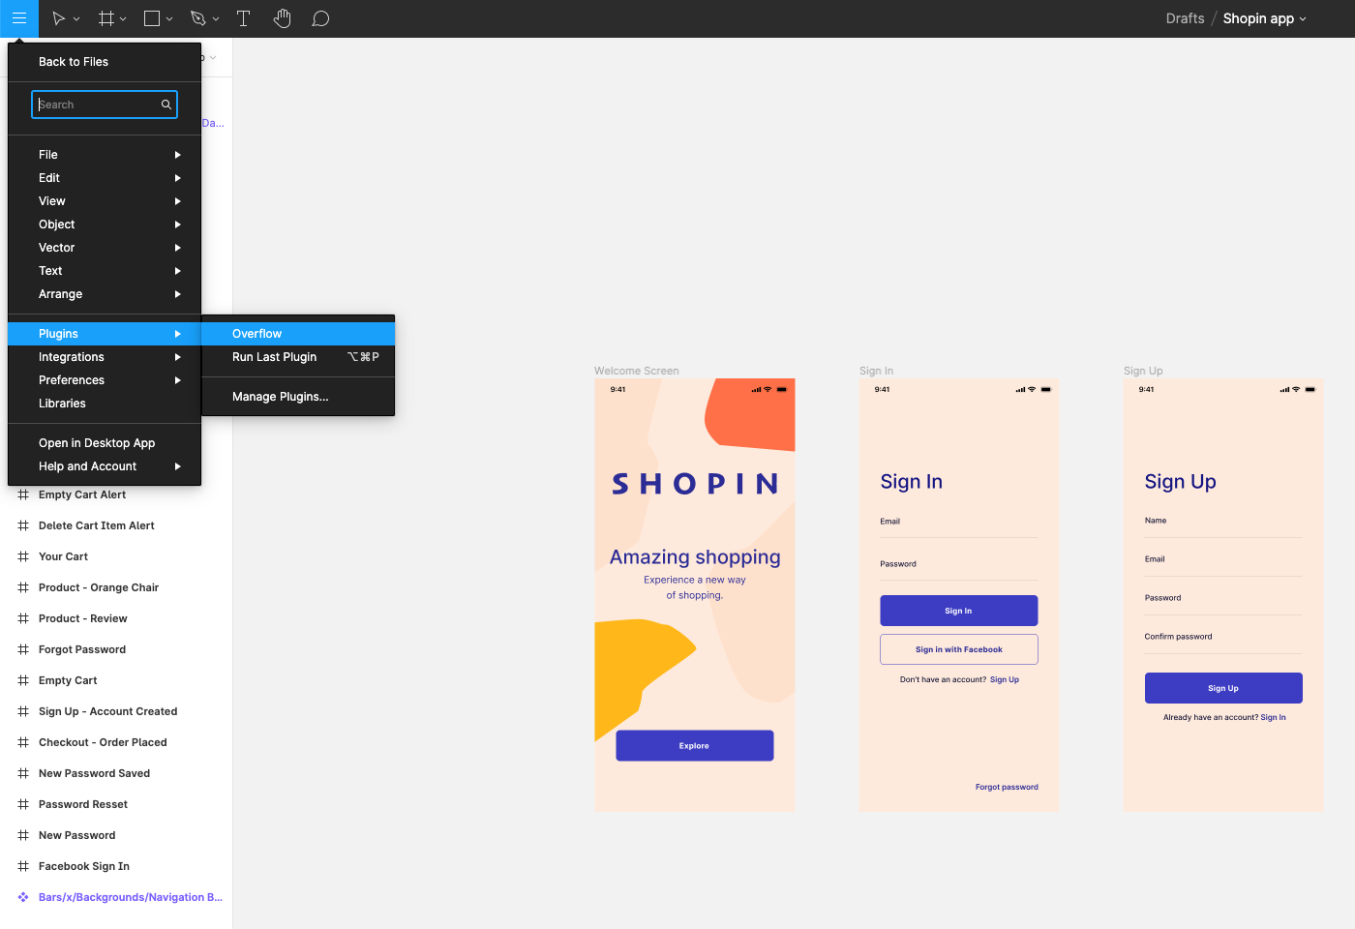
Task: Select the Rectangle shape tool
Action: [x=151, y=17]
